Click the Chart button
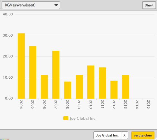The image size is (157, 140). (149, 5)
